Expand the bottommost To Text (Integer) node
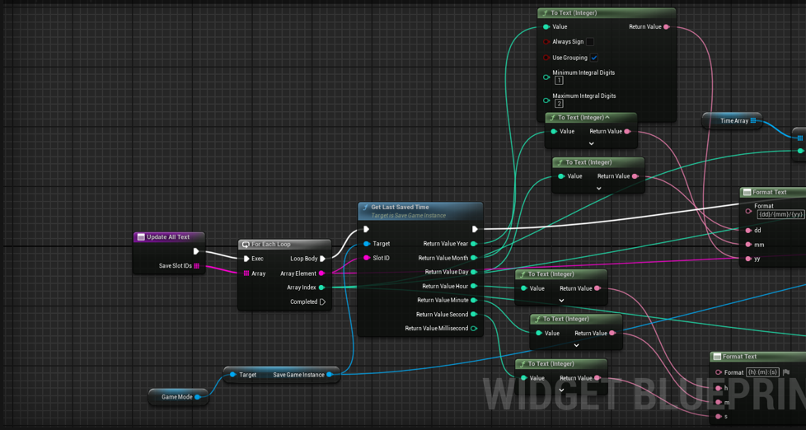 [561, 390]
